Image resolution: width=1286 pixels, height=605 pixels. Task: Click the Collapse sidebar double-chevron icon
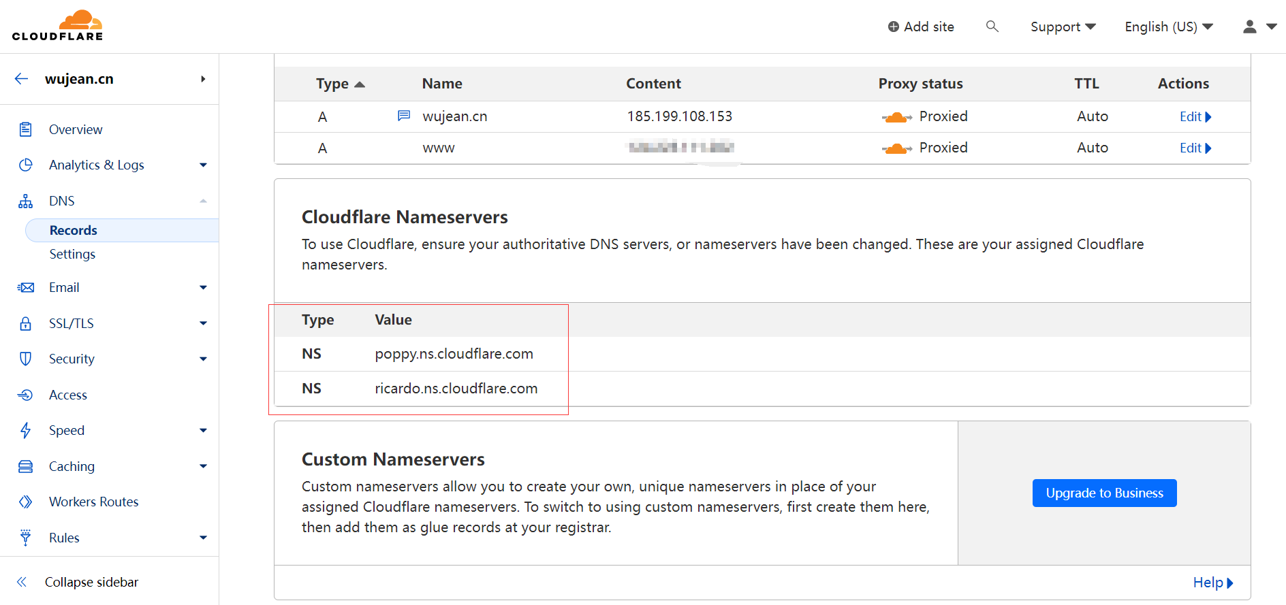click(22, 582)
